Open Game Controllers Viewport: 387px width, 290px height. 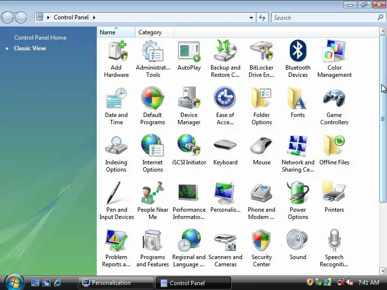point(334,106)
